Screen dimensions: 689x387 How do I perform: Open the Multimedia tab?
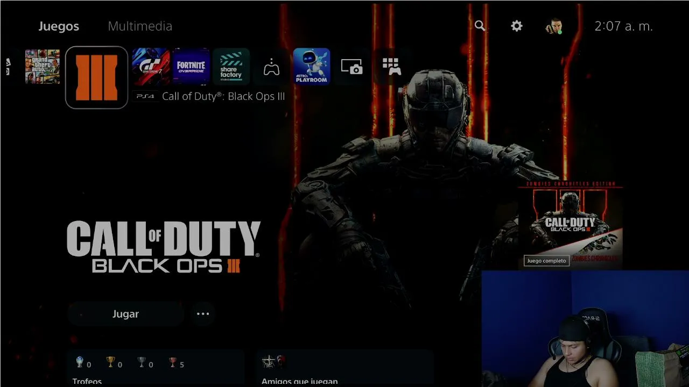pyautogui.click(x=140, y=26)
